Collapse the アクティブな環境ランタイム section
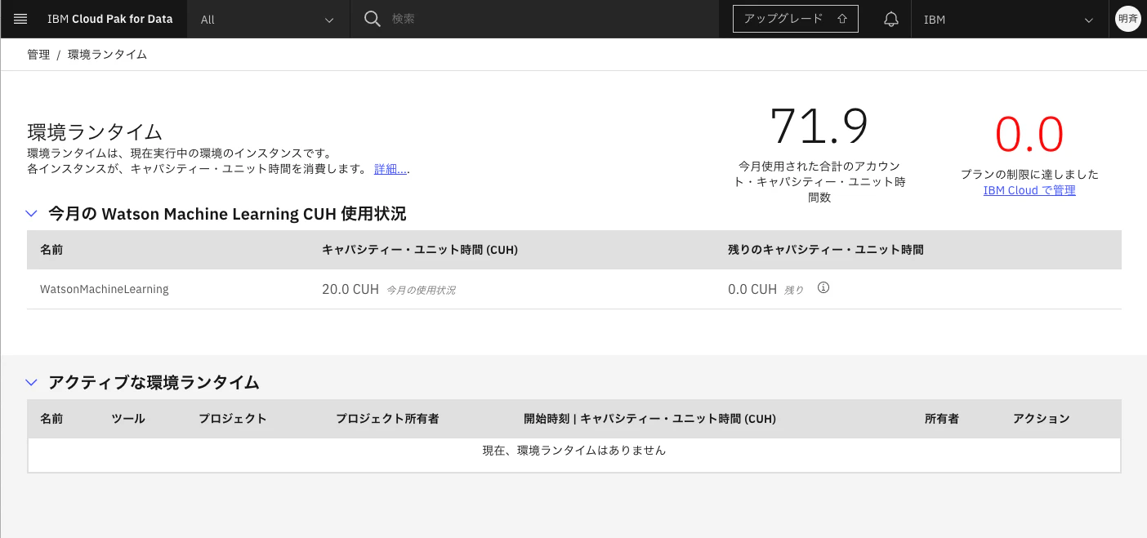1147x538 pixels. (32, 382)
